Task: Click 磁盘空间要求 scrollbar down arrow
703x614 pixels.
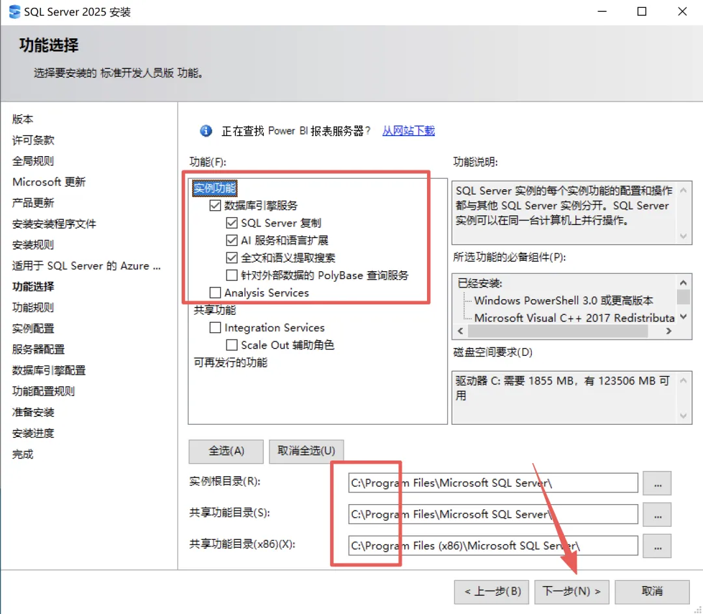Action: pos(683,416)
